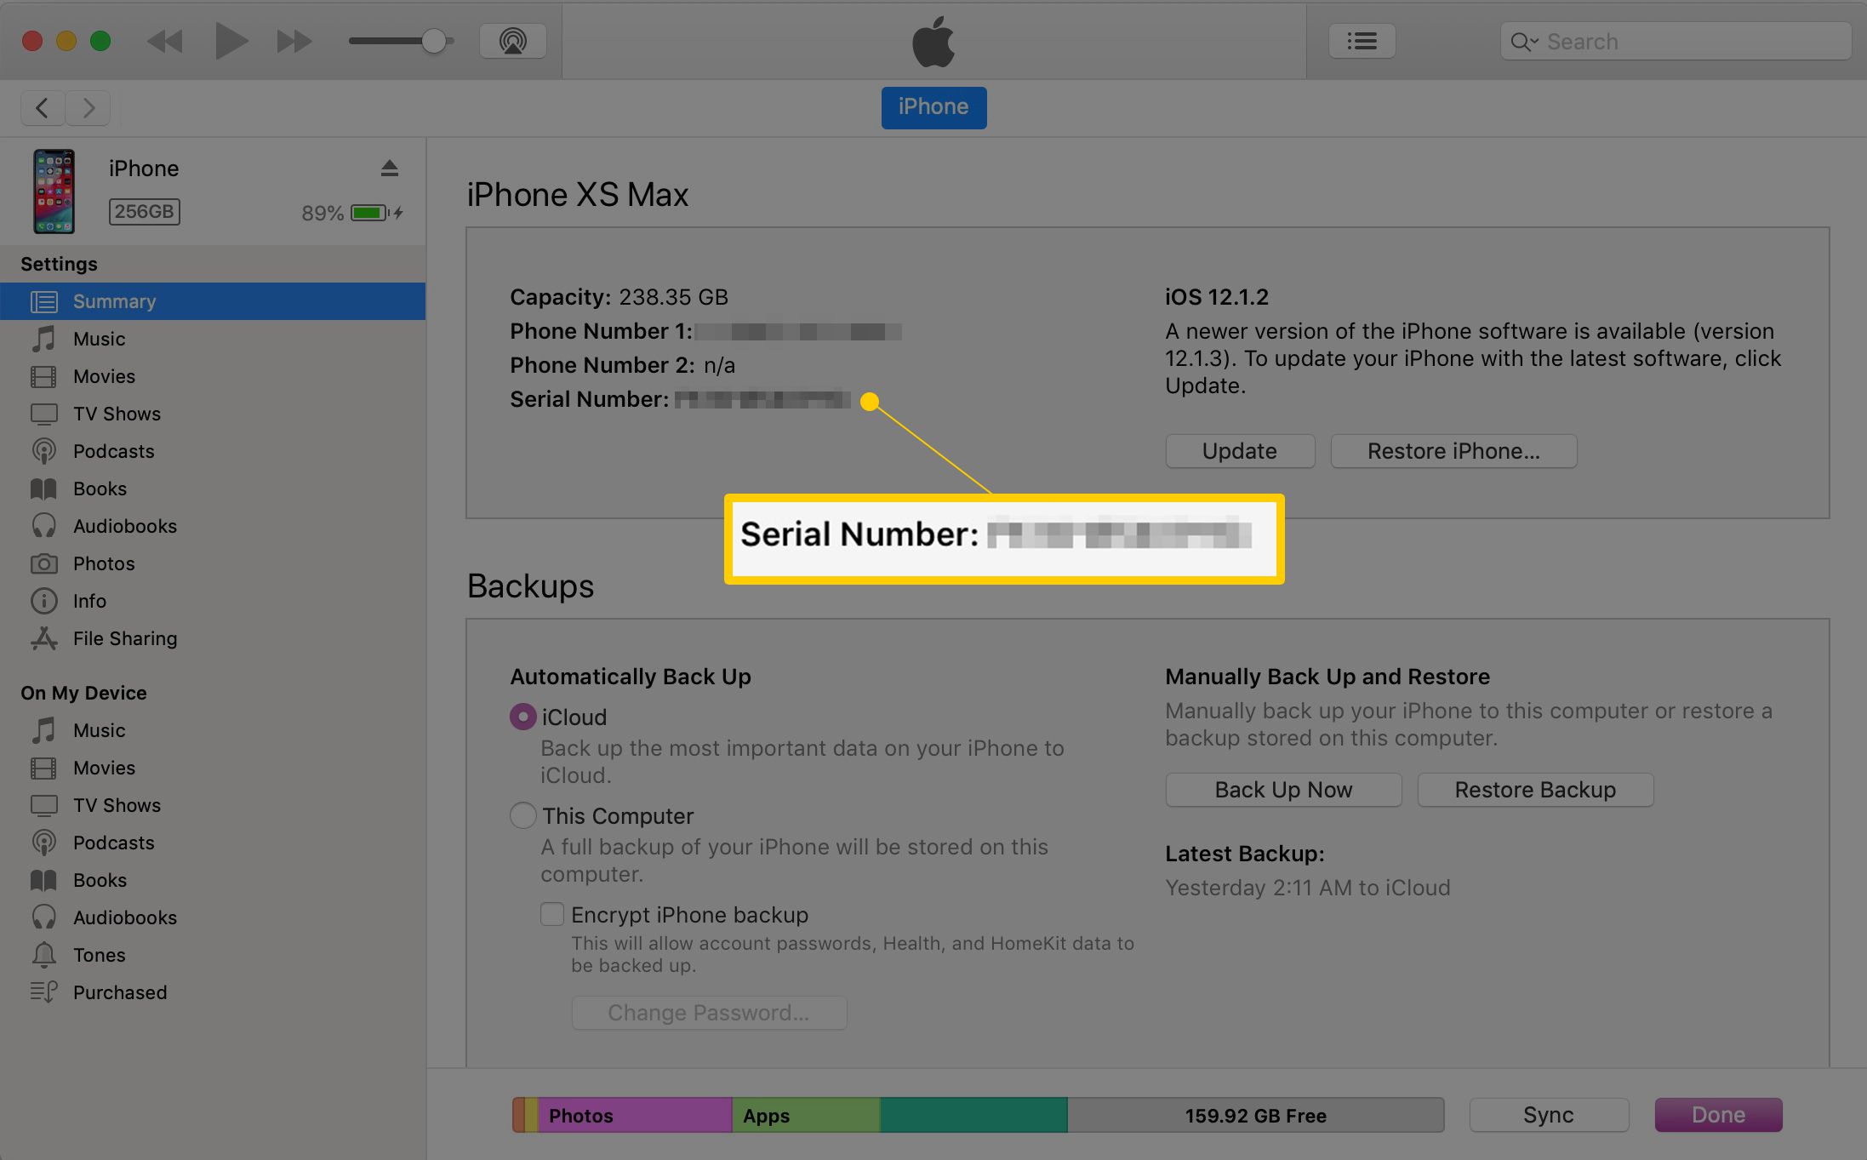Open Movies under Settings
The width and height of the screenshot is (1867, 1160).
[213, 376]
